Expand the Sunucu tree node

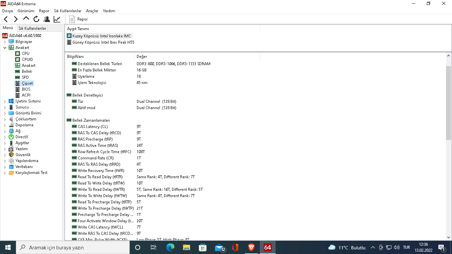5,107
